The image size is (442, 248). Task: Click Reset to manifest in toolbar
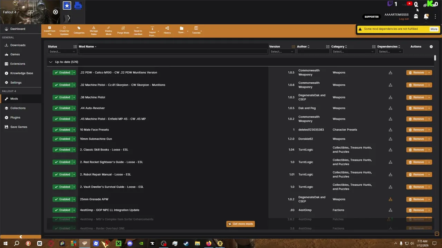click(138, 31)
